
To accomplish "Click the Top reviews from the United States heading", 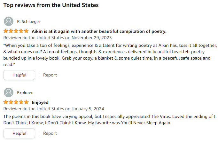I will point(51,5).
